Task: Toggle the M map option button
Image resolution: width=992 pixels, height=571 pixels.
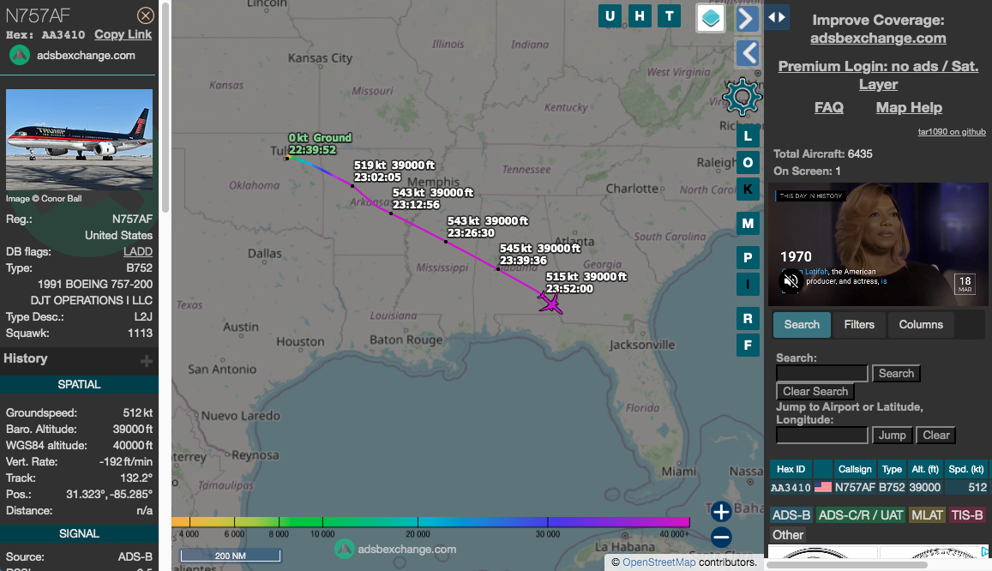Action: (x=748, y=223)
